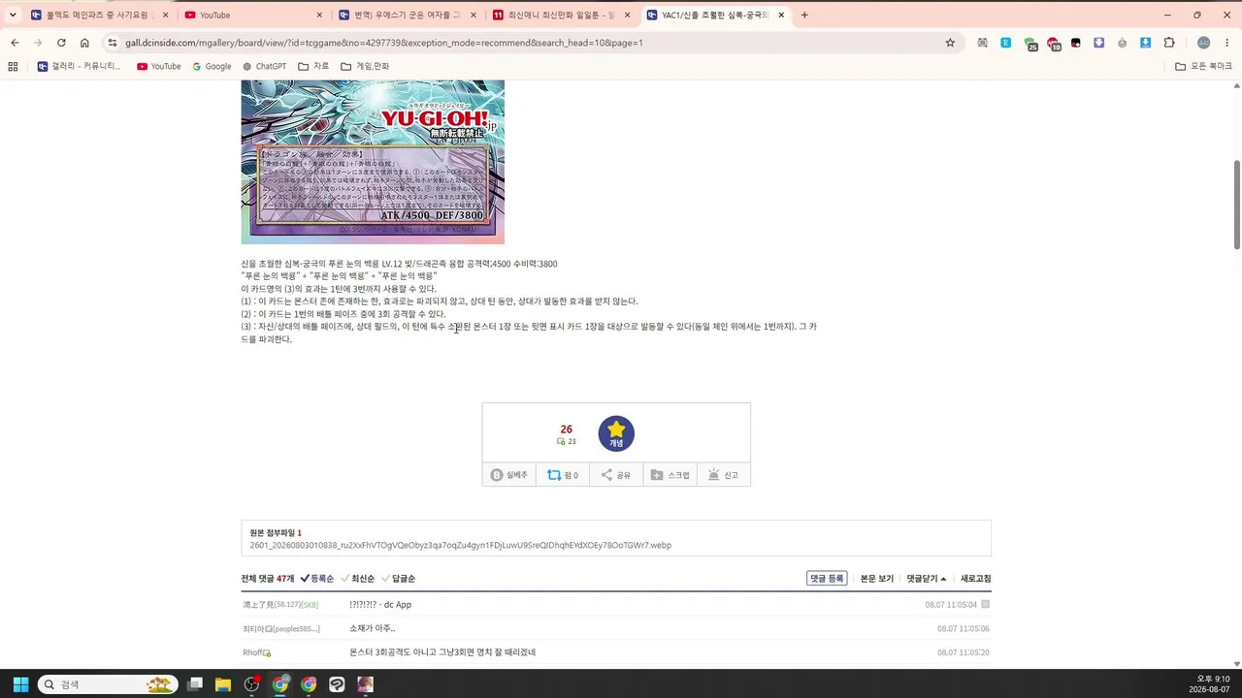1242x698 pixels.
Task: Switch to the 최신애니 최신만화 일일툰 tab
Action: pyautogui.click(x=561, y=15)
